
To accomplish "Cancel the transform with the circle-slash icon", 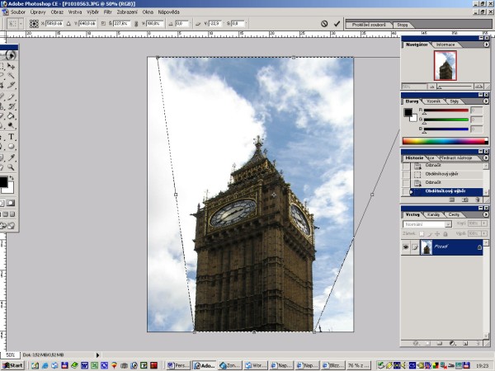I will [325, 25].
